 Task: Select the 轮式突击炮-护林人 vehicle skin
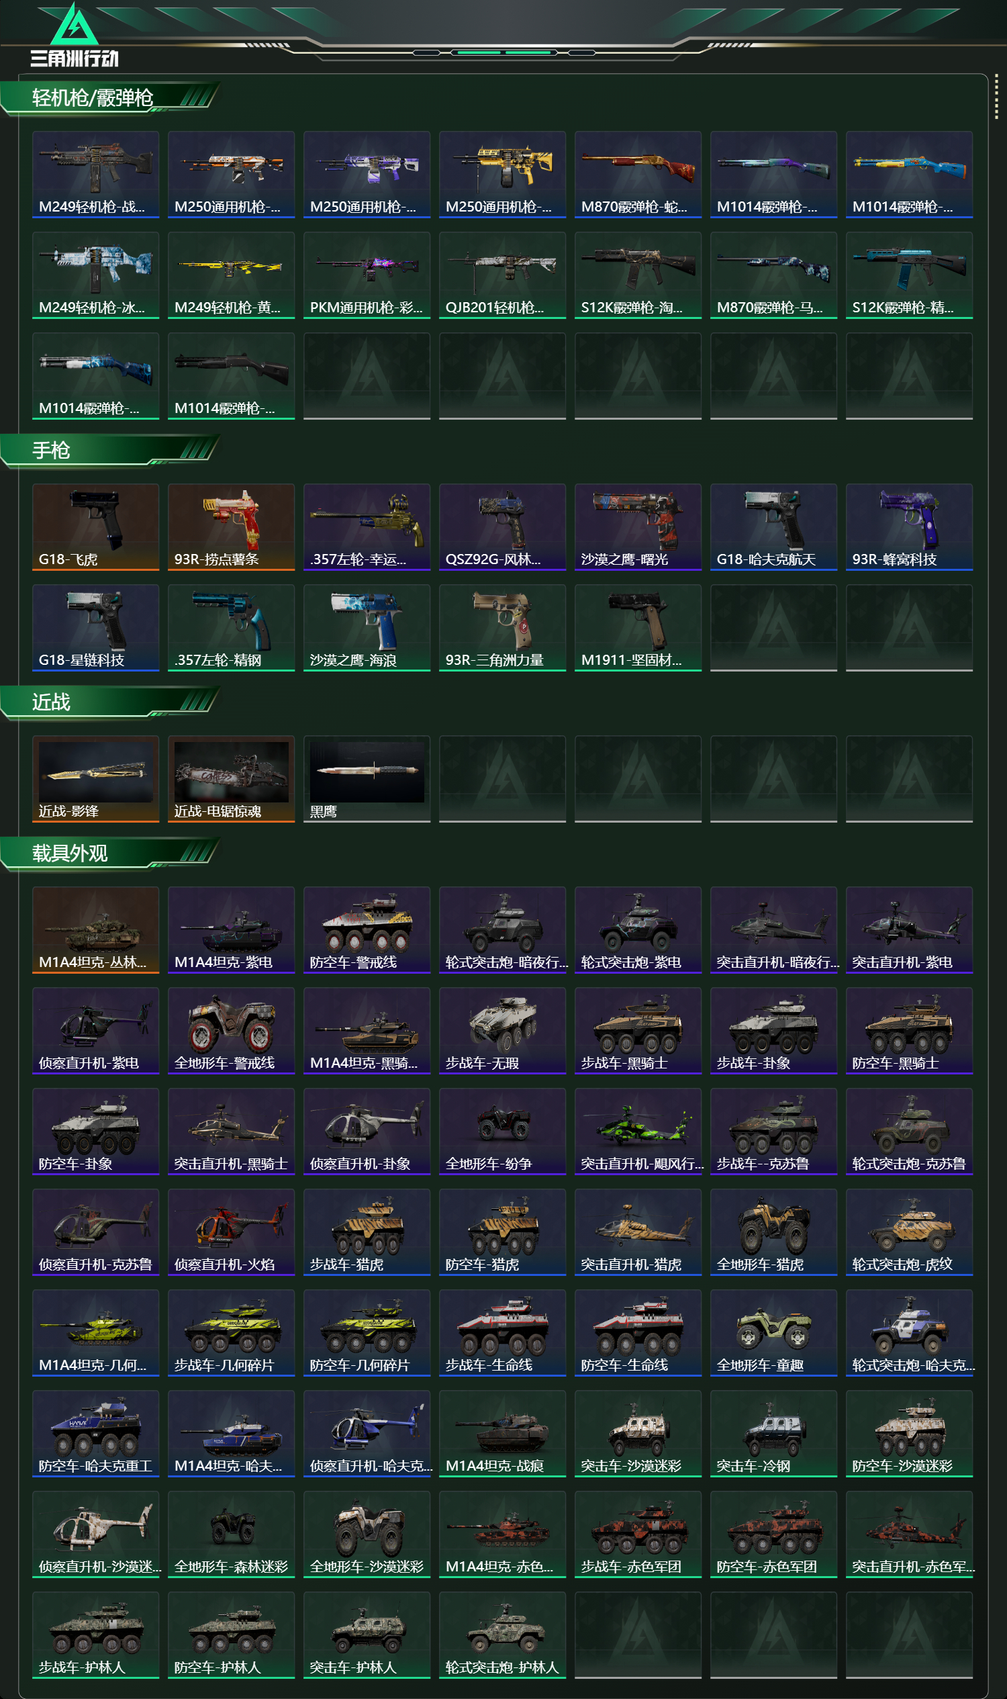[503, 1635]
